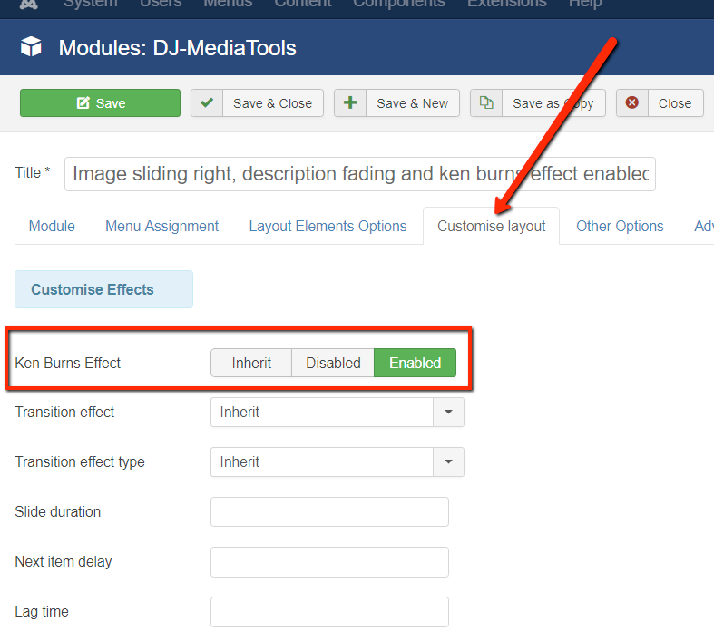714x641 pixels.
Task: Click the module cube icon in header
Action: point(31,47)
